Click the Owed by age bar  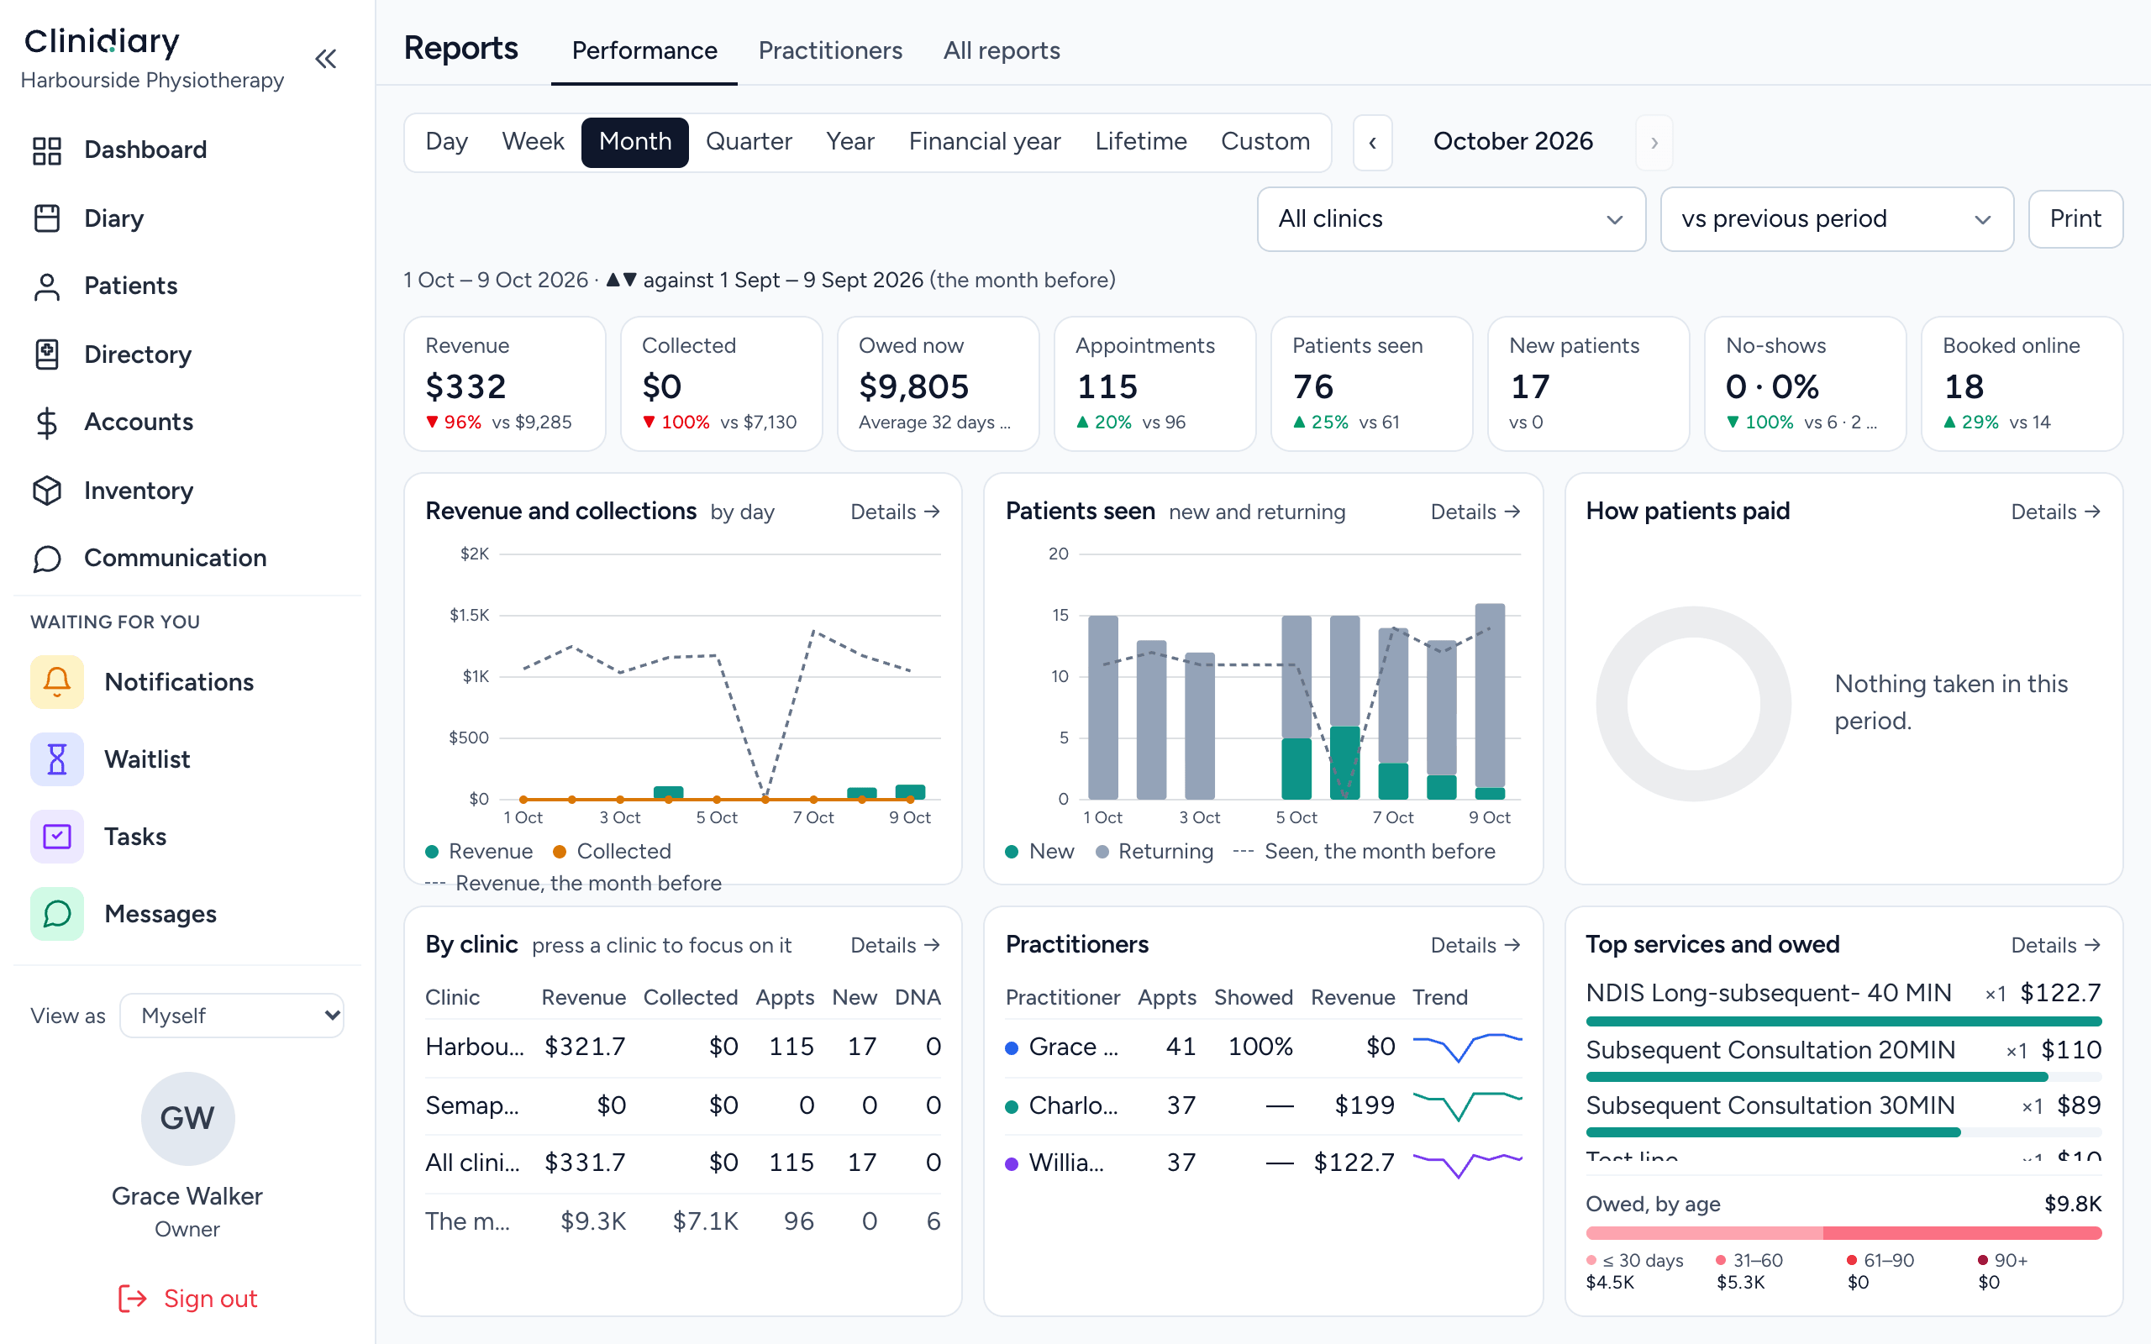coord(1843,1233)
